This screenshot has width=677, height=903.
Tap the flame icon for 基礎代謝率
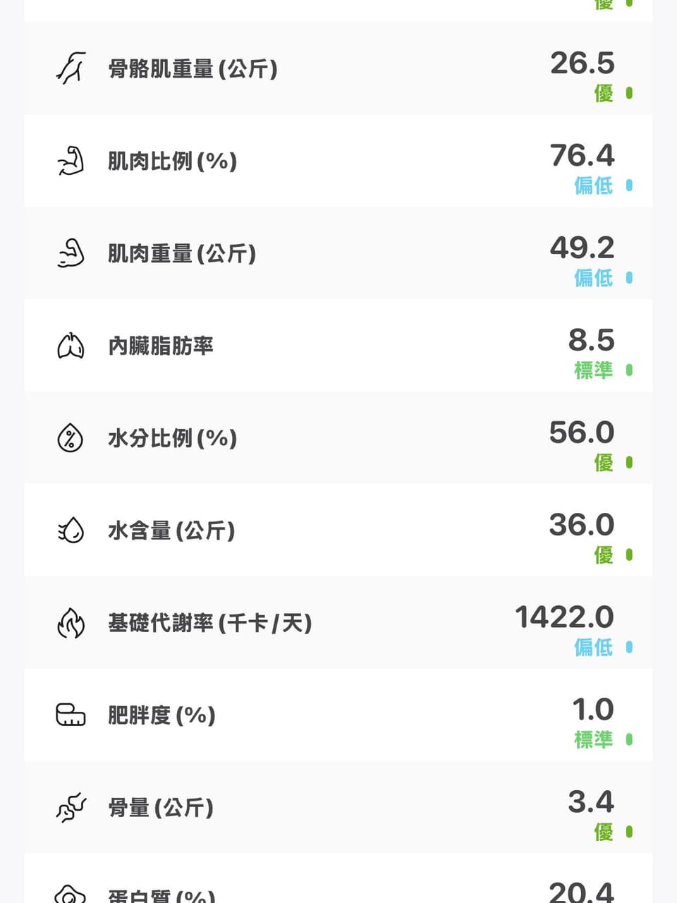tap(71, 623)
